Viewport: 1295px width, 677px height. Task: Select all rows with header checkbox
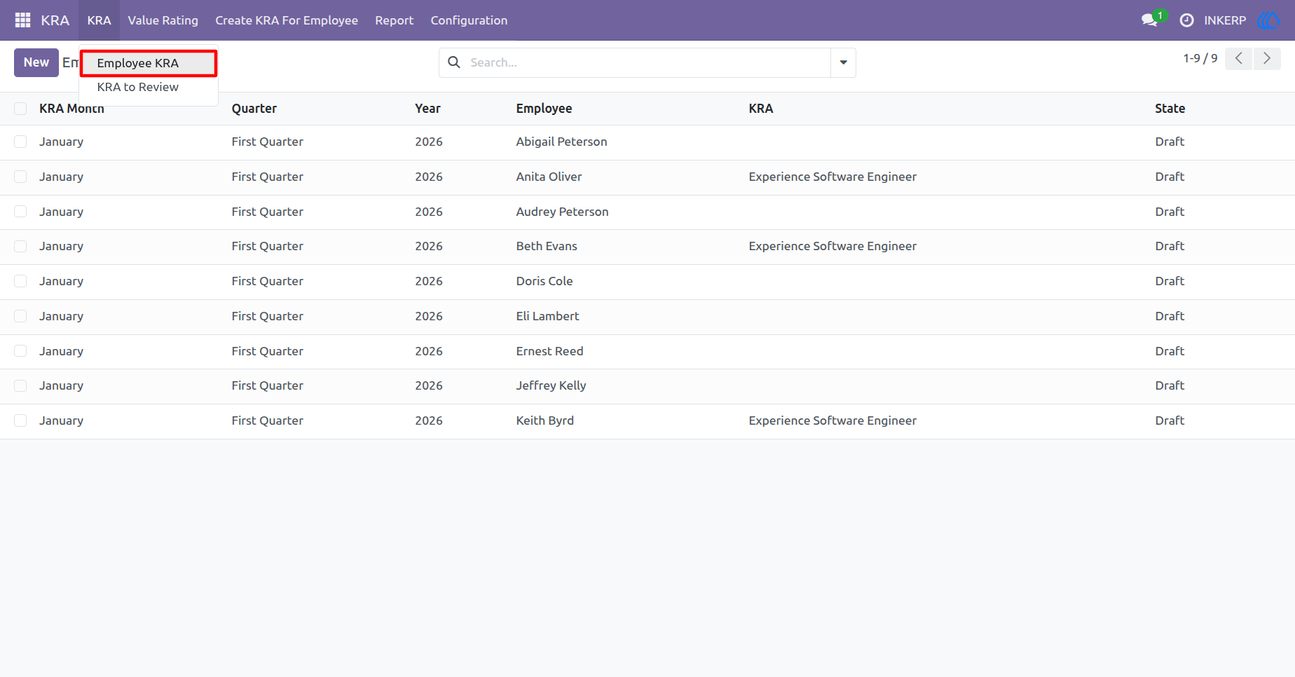click(20, 109)
